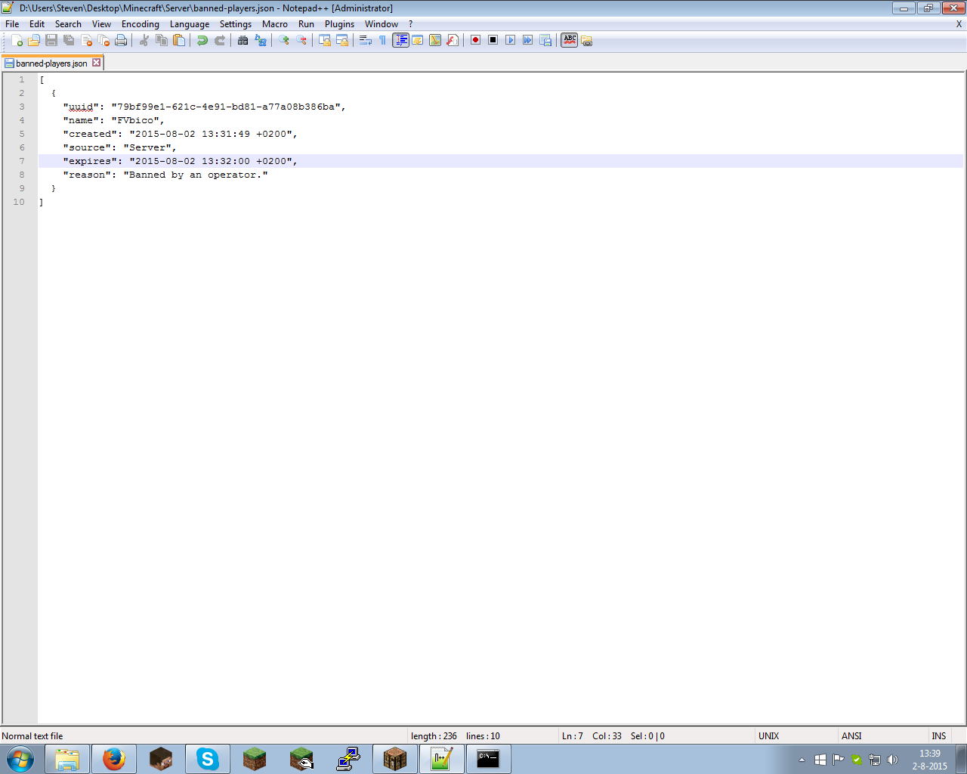This screenshot has width=967, height=774.
Task: Open the Edit menu
Action: (x=37, y=24)
